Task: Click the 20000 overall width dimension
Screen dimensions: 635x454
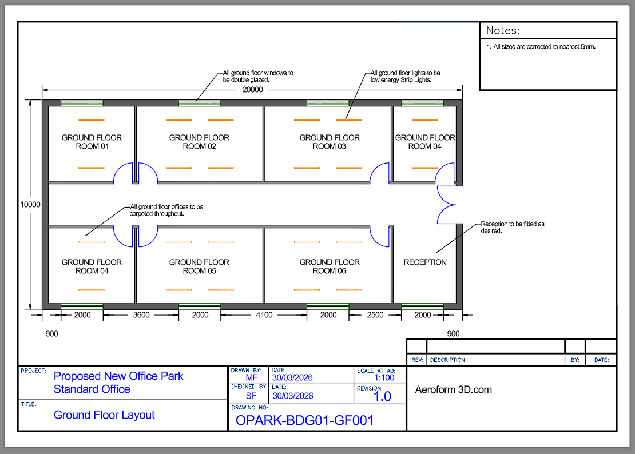Action: [x=252, y=89]
